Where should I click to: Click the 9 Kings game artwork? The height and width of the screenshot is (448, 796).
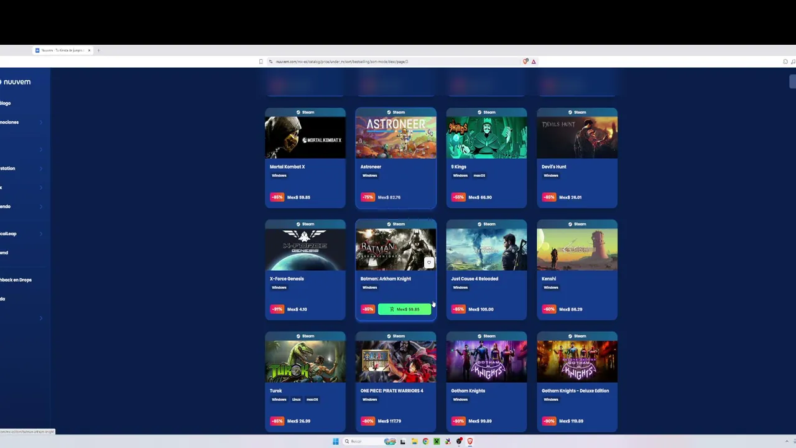486,138
